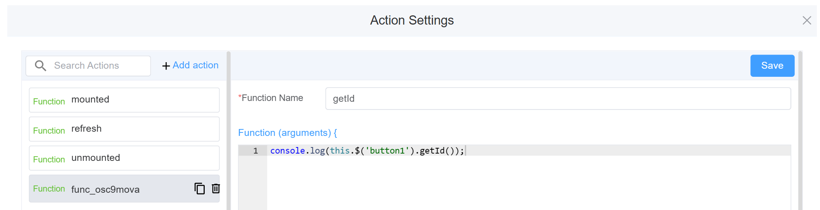Screen dimensions: 820x210
Task: Duplicate the func_osc9mova action using copy icon
Action: pos(199,189)
